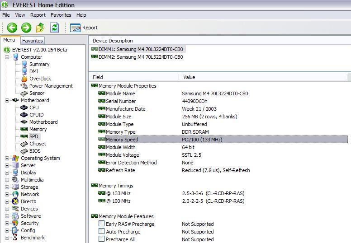
Task: Click the Multimedia speaker icon
Action: 15,179
